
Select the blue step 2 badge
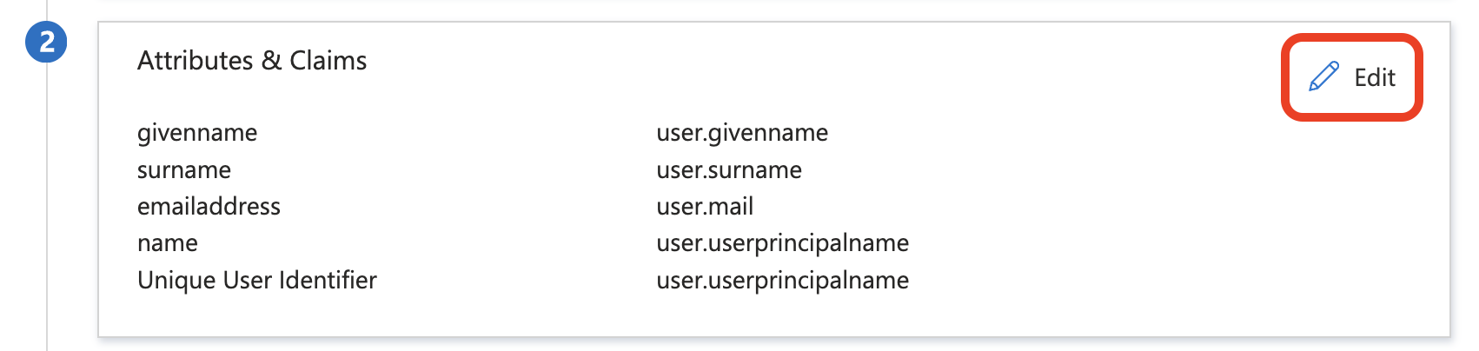47,42
